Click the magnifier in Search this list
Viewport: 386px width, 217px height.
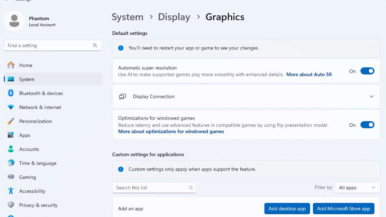click(x=191, y=187)
